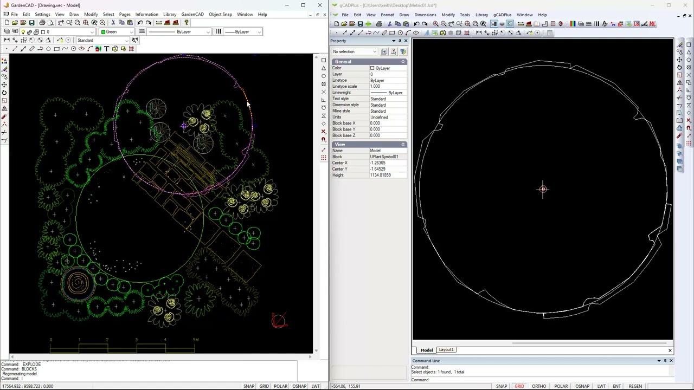This screenshot has height=390, width=694.
Task: Click Undo arrow in GardenCAD toolbar
Action: point(140,23)
